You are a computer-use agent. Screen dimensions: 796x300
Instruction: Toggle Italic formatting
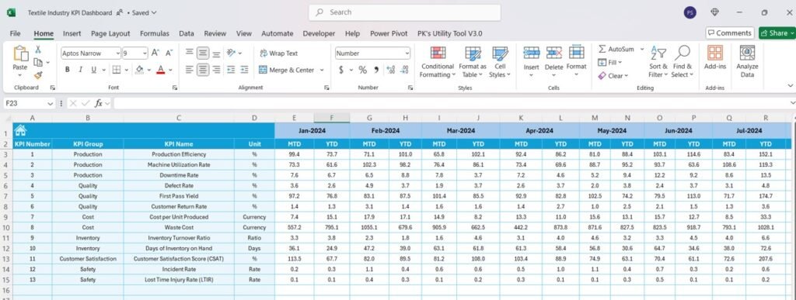[x=80, y=70]
